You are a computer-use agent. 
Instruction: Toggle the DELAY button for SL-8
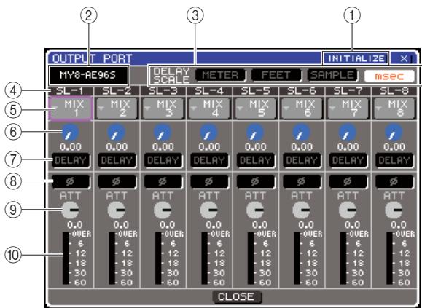pyautogui.click(x=395, y=160)
